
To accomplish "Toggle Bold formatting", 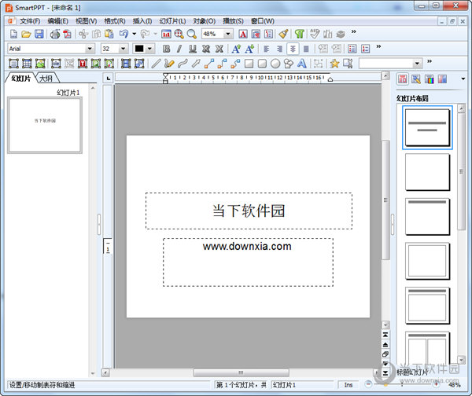I will (x=166, y=49).
